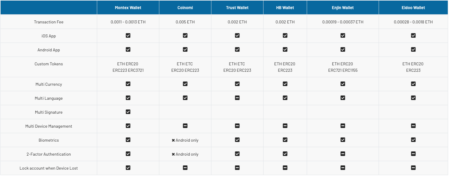This screenshot has height=176, width=449.
Task: Click HB Wallet Multi Currency checkmark
Action: click(x=285, y=84)
